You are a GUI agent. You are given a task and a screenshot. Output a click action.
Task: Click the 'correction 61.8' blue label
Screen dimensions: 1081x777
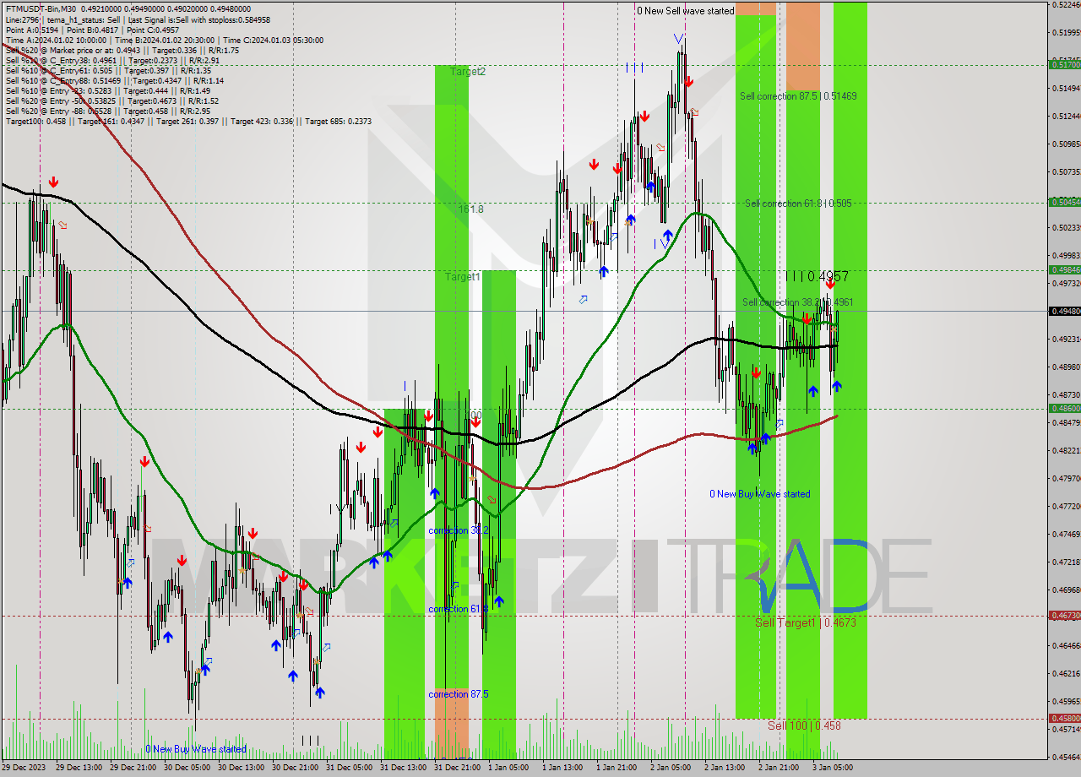point(459,609)
